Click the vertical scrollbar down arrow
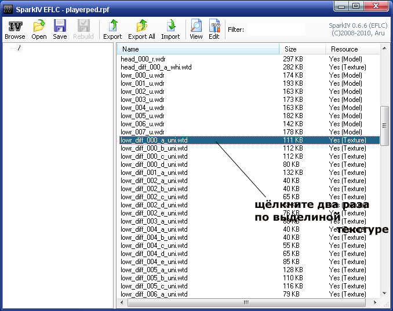The width and height of the screenshot is (393, 311). click(x=384, y=294)
